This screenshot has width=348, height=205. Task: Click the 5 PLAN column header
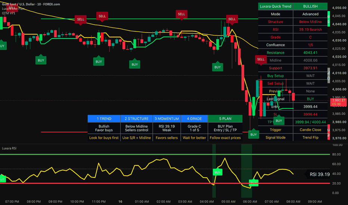(x=225, y=119)
